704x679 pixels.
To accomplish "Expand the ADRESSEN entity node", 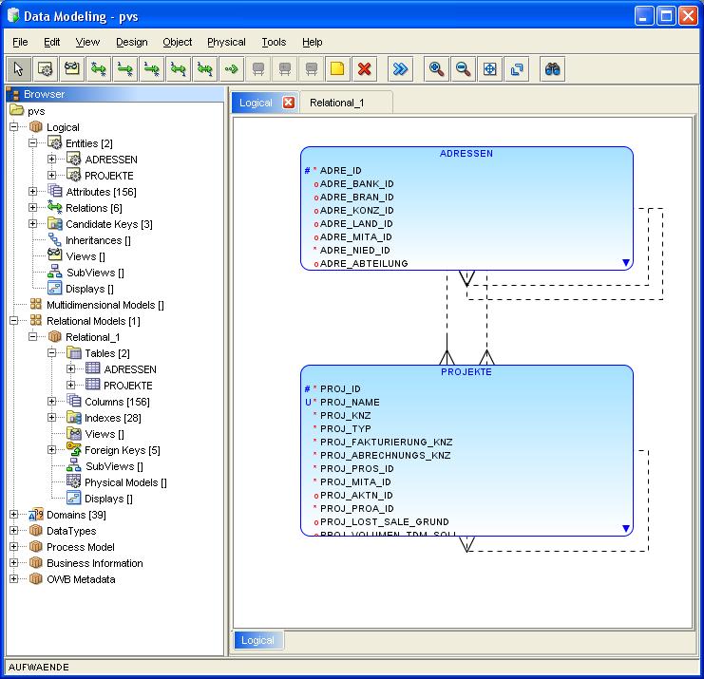I will 51,160.
